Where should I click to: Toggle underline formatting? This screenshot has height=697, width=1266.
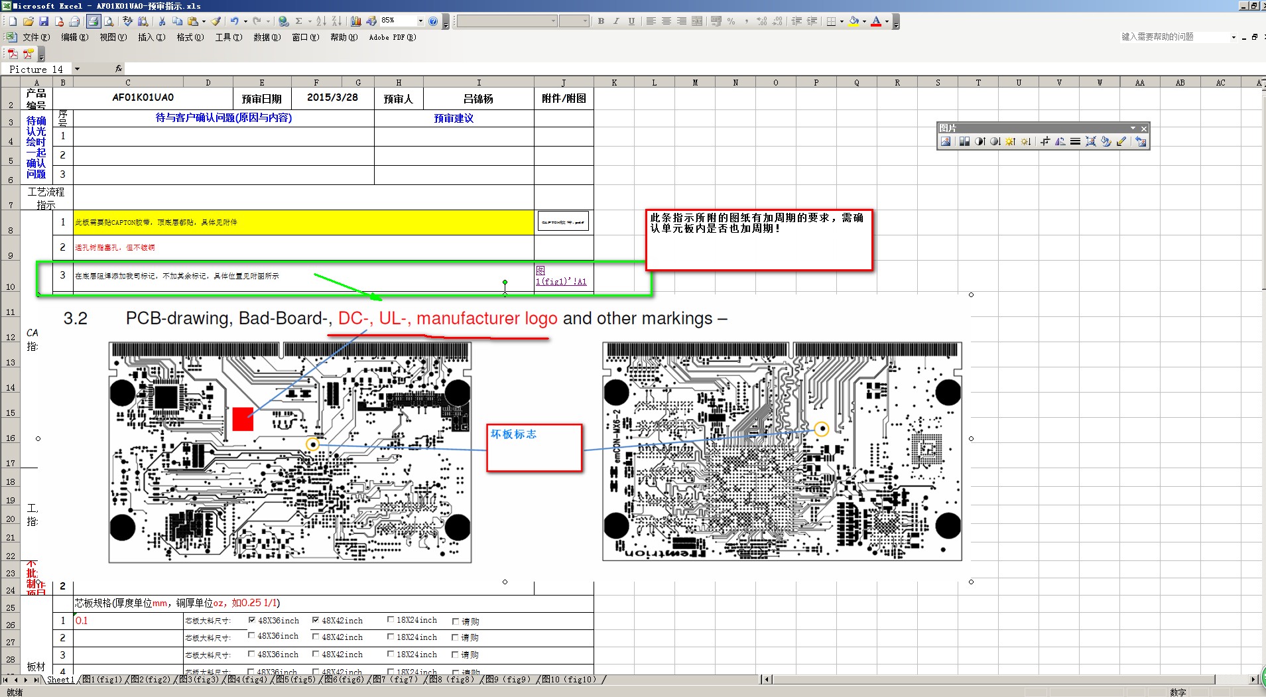point(631,21)
